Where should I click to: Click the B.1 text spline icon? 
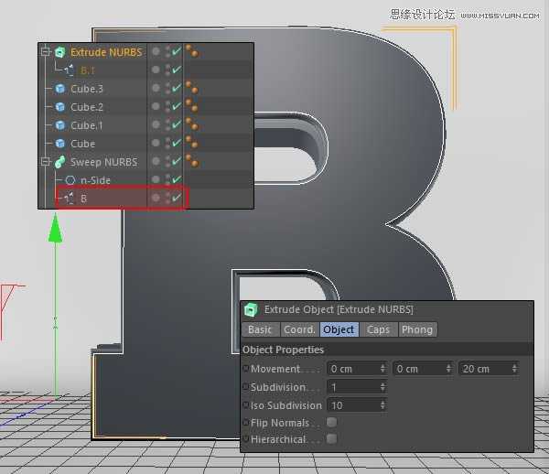coord(70,70)
